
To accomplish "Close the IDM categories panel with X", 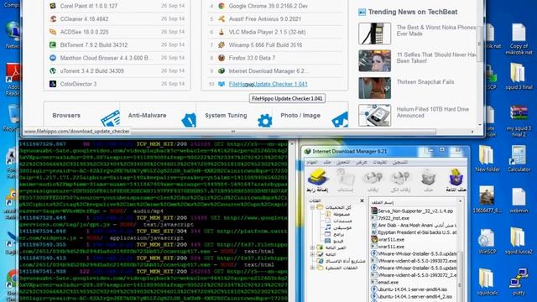I will click(x=362, y=200).
